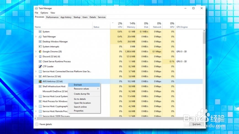The height and width of the screenshot is (134, 239).
Task: Click the AVG Service icon
Action: click(x=40, y=76)
